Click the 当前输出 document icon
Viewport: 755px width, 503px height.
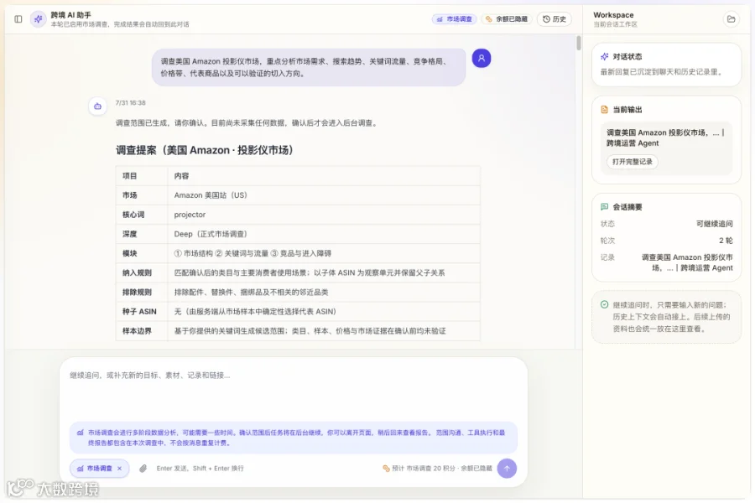[604, 110]
